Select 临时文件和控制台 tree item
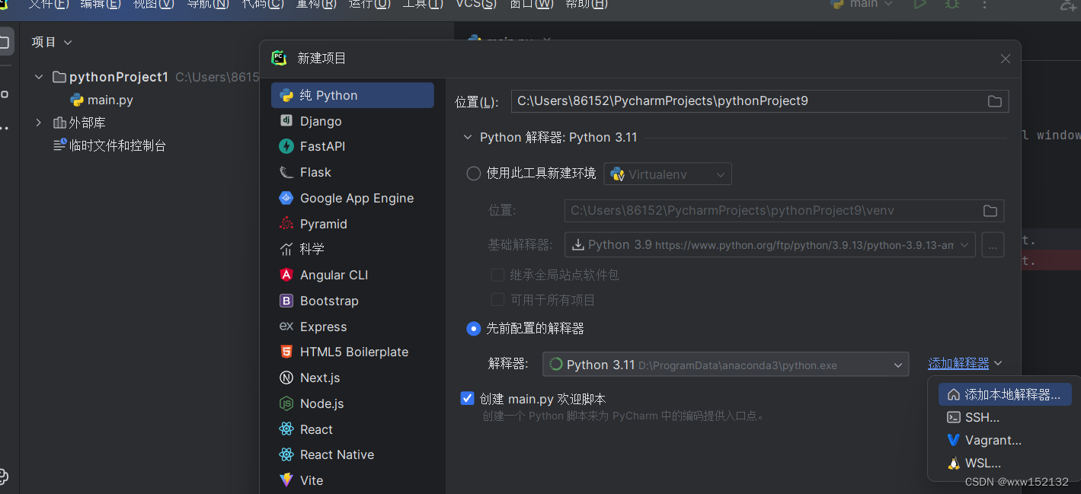This screenshot has height=494, width=1081. [110, 145]
